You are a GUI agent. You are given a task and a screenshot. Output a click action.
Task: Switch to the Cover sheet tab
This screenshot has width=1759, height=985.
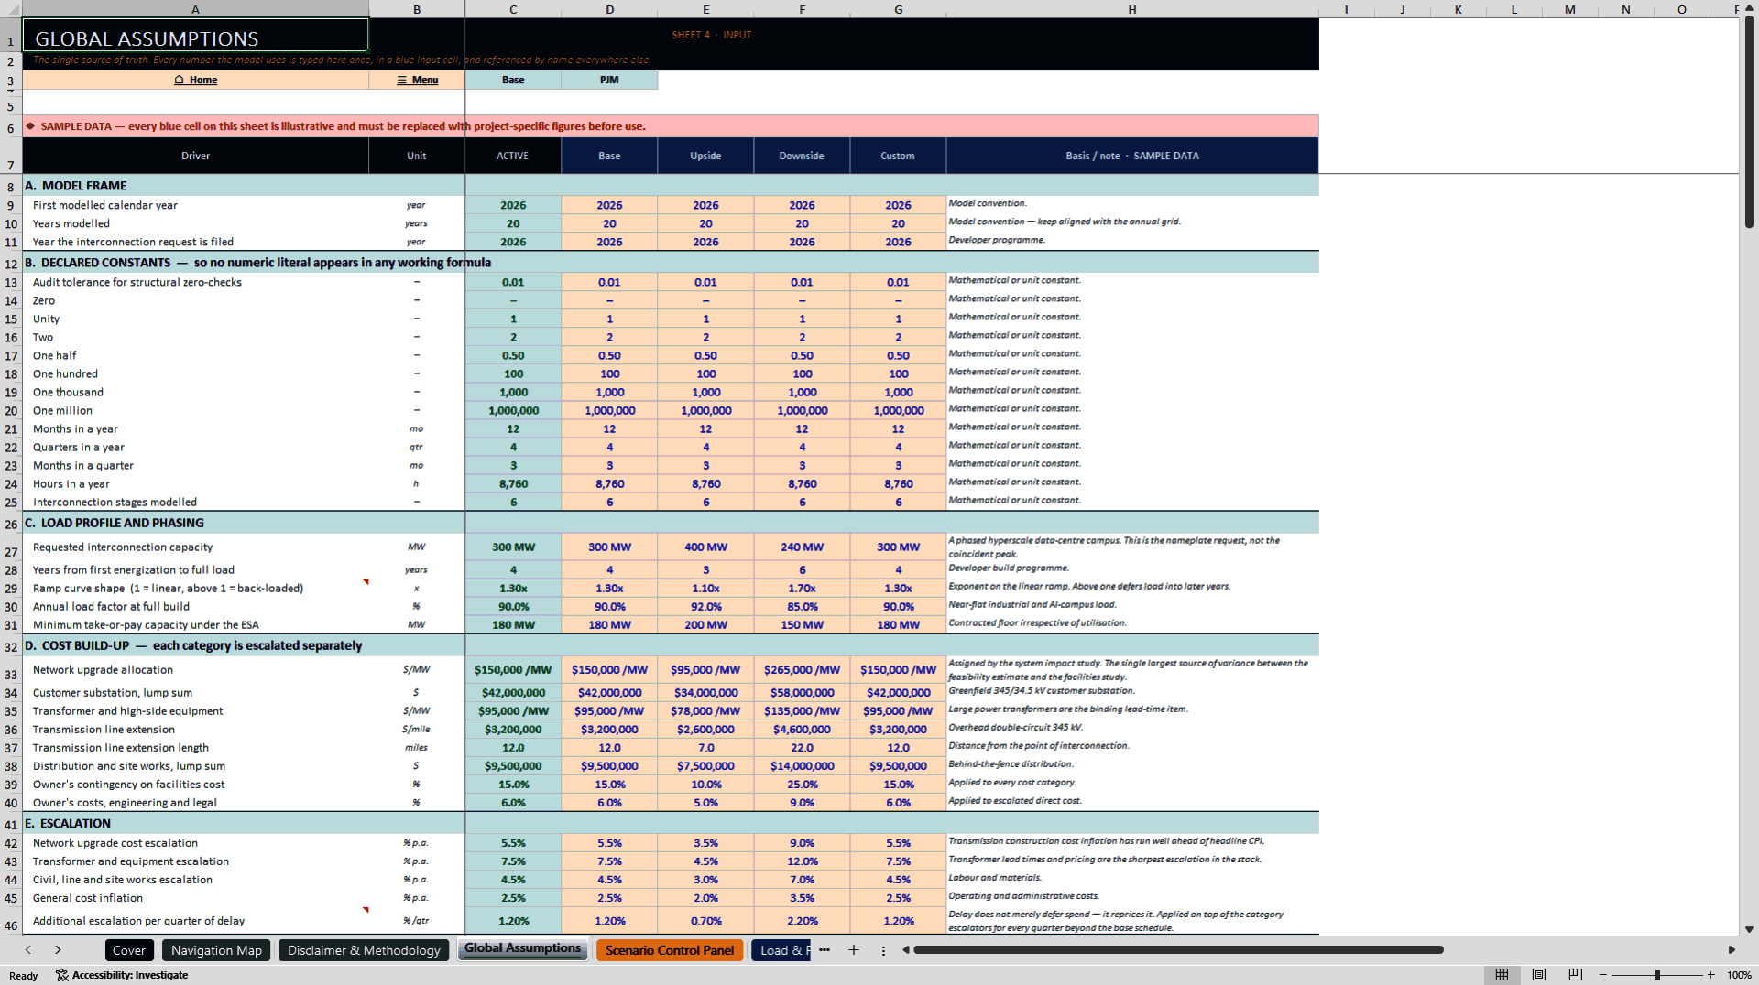[129, 950]
